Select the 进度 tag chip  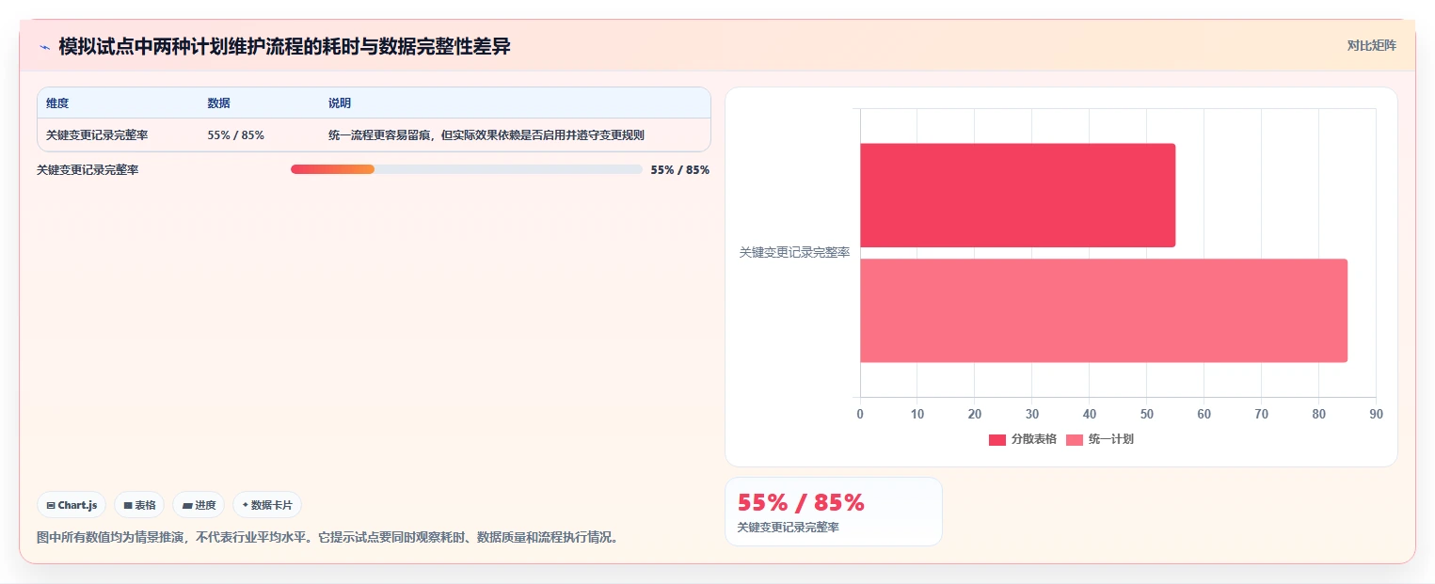coord(199,505)
